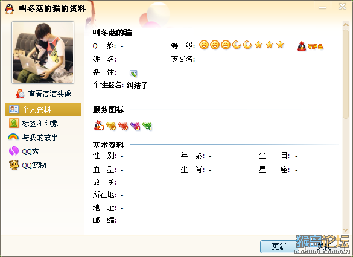Click the green diamond level 4 icon
This screenshot has width=353, height=257.
pyautogui.click(x=147, y=126)
